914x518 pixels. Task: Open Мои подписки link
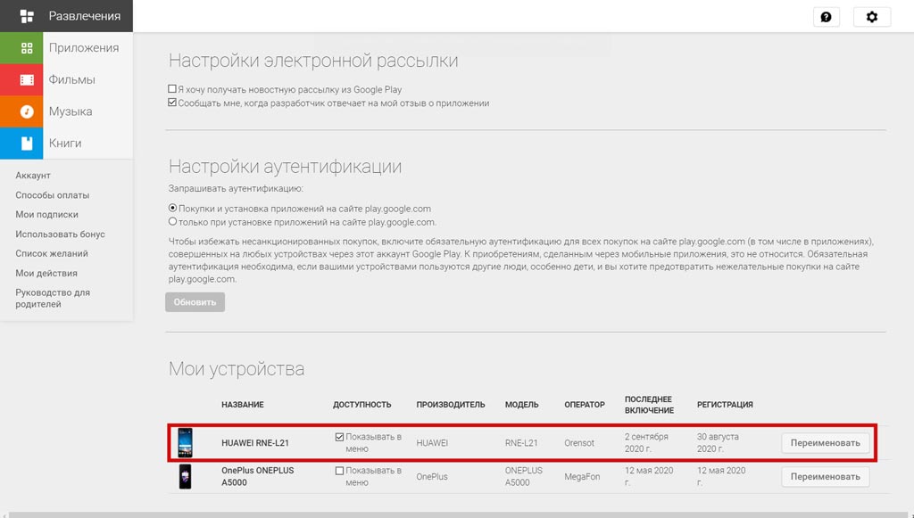coord(46,214)
